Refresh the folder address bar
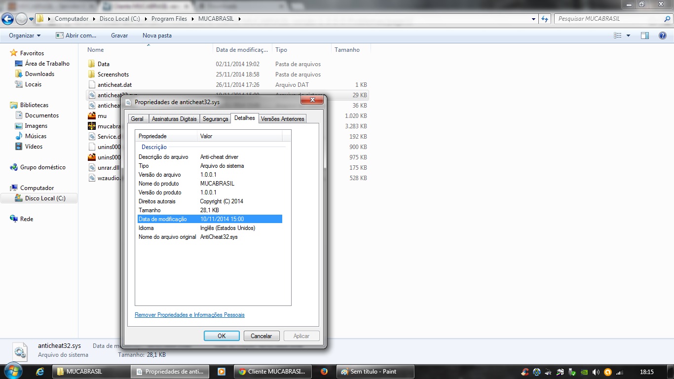Screen dimensions: 674x379 tap(545, 19)
